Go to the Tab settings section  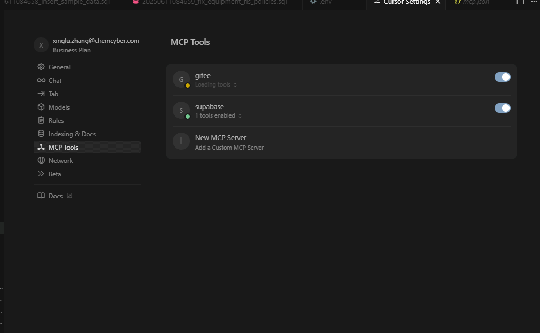(53, 94)
